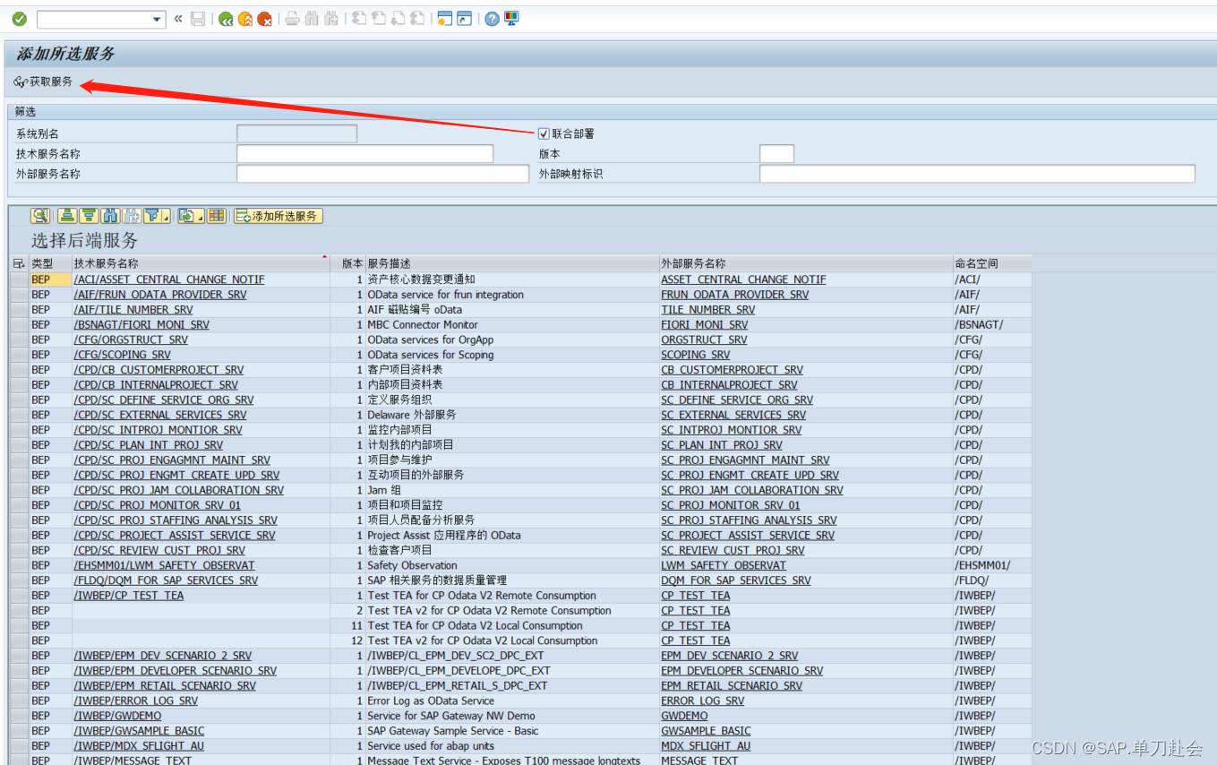
Task: Click the Set Filter funnel icon
Action: (x=152, y=216)
